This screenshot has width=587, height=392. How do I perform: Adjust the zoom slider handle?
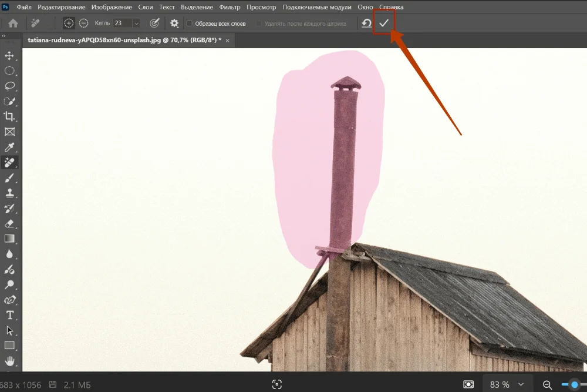574,384
